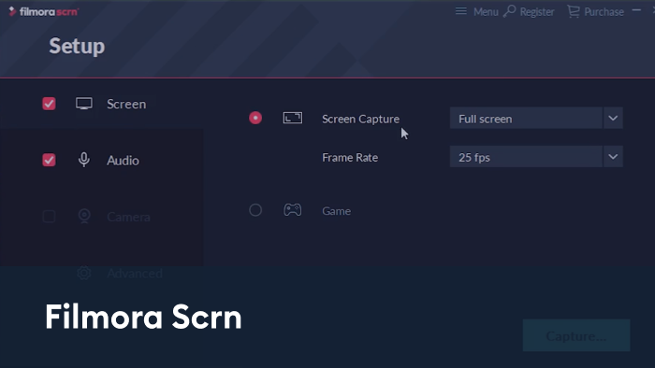Click the Camera webcam icon
The height and width of the screenshot is (368, 655).
84,216
